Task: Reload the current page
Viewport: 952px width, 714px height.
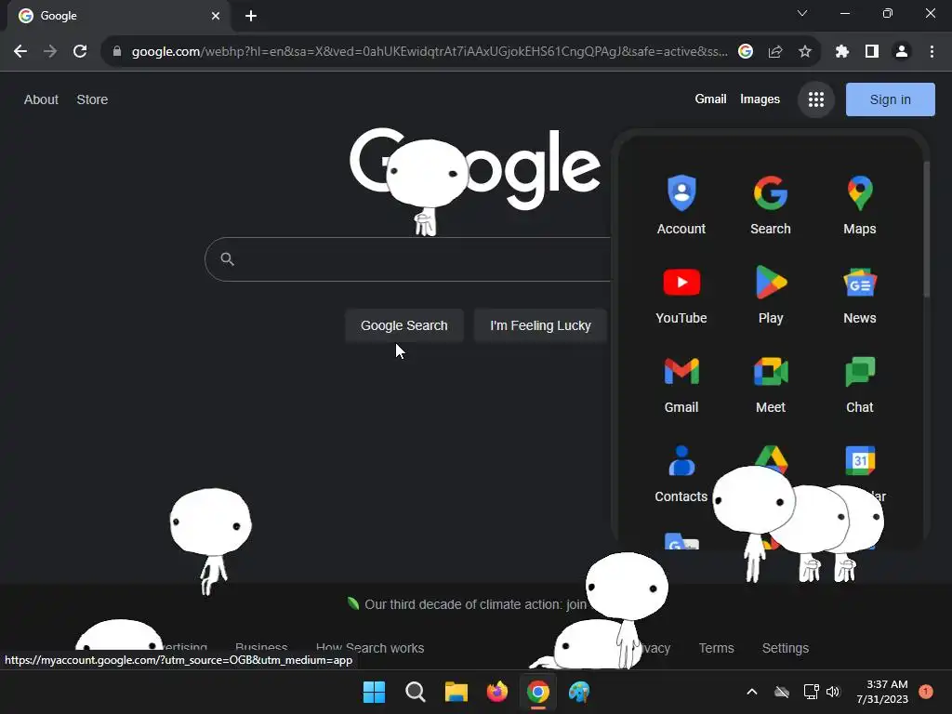Action: (x=80, y=52)
